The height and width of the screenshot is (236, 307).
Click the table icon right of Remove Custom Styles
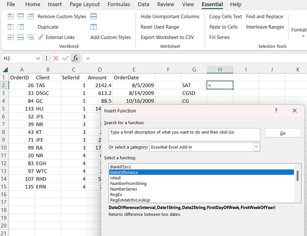click(94, 16)
